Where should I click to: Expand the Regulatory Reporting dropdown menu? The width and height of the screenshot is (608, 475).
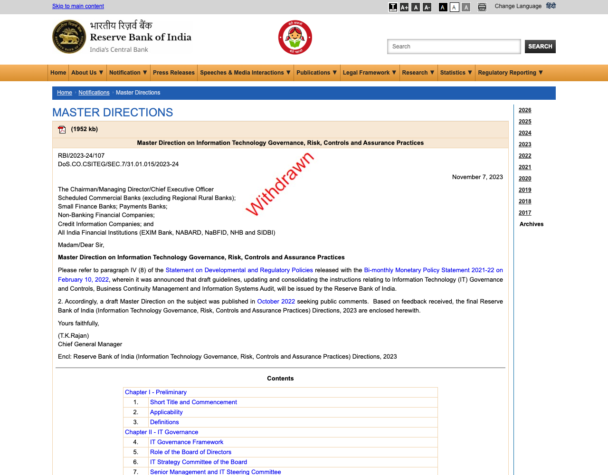coord(510,73)
